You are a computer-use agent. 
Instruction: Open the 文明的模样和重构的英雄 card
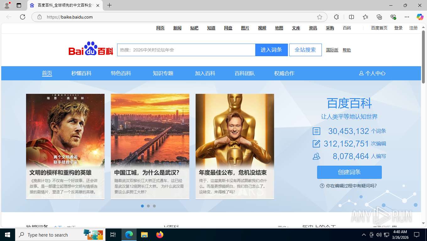[65, 146]
